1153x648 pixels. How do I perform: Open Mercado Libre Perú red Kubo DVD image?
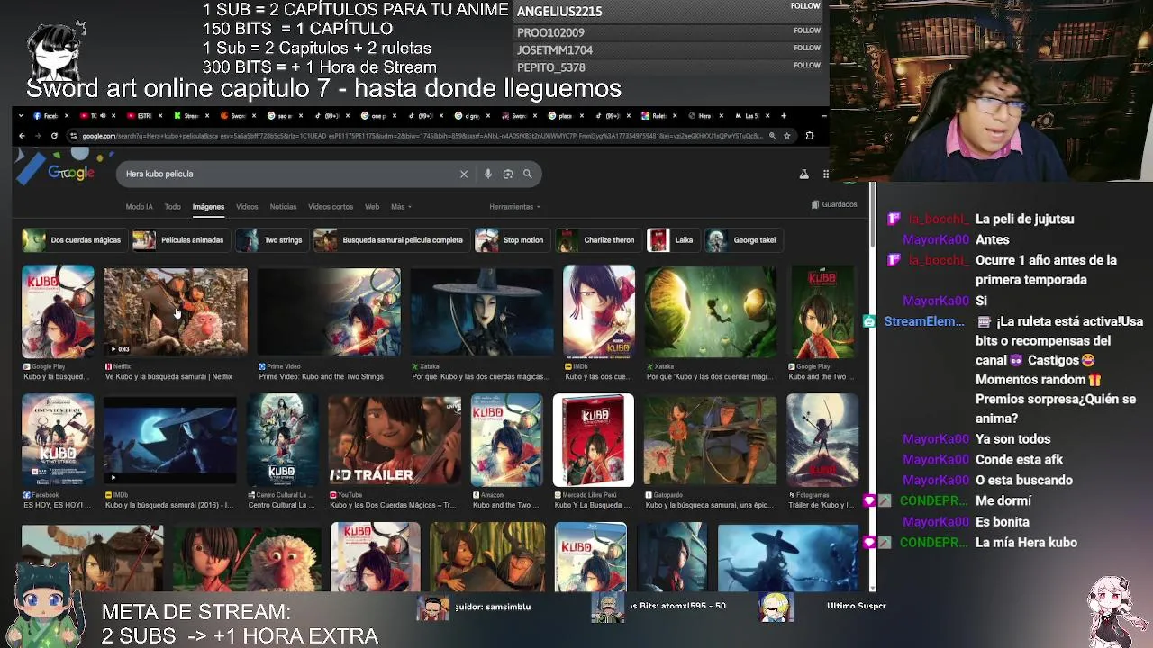tap(594, 440)
